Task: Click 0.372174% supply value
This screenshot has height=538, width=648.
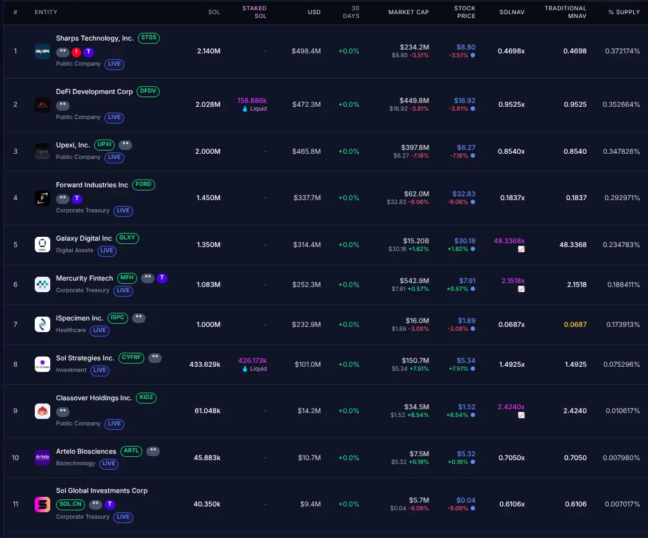Action: [622, 51]
